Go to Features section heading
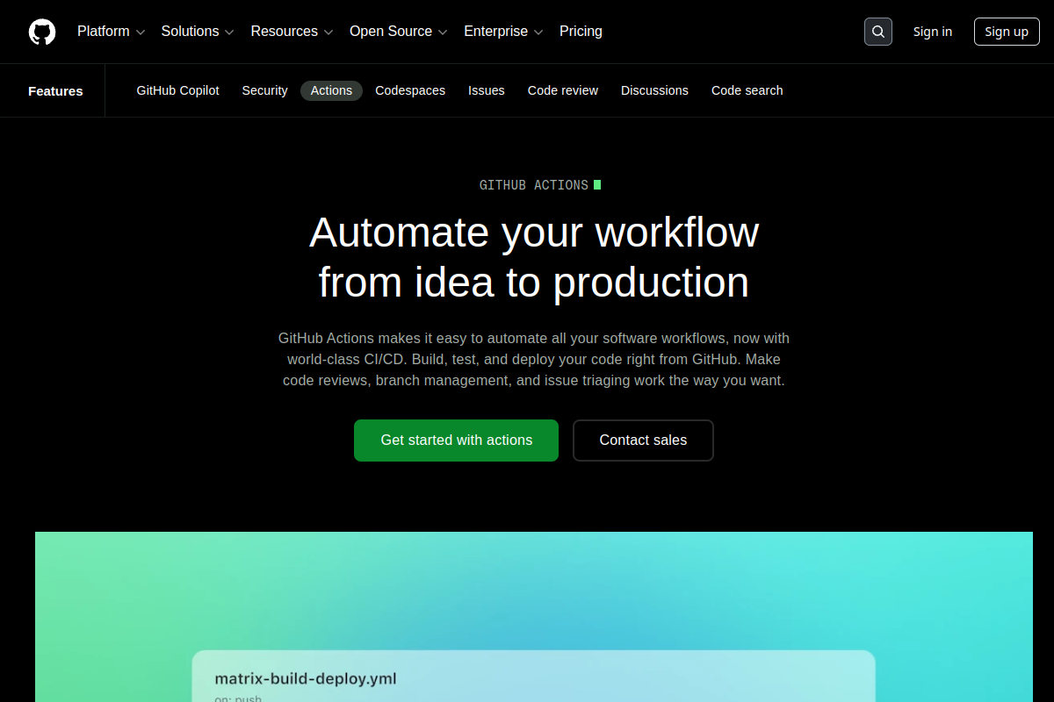This screenshot has width=1054, height=702. point(55,90)
